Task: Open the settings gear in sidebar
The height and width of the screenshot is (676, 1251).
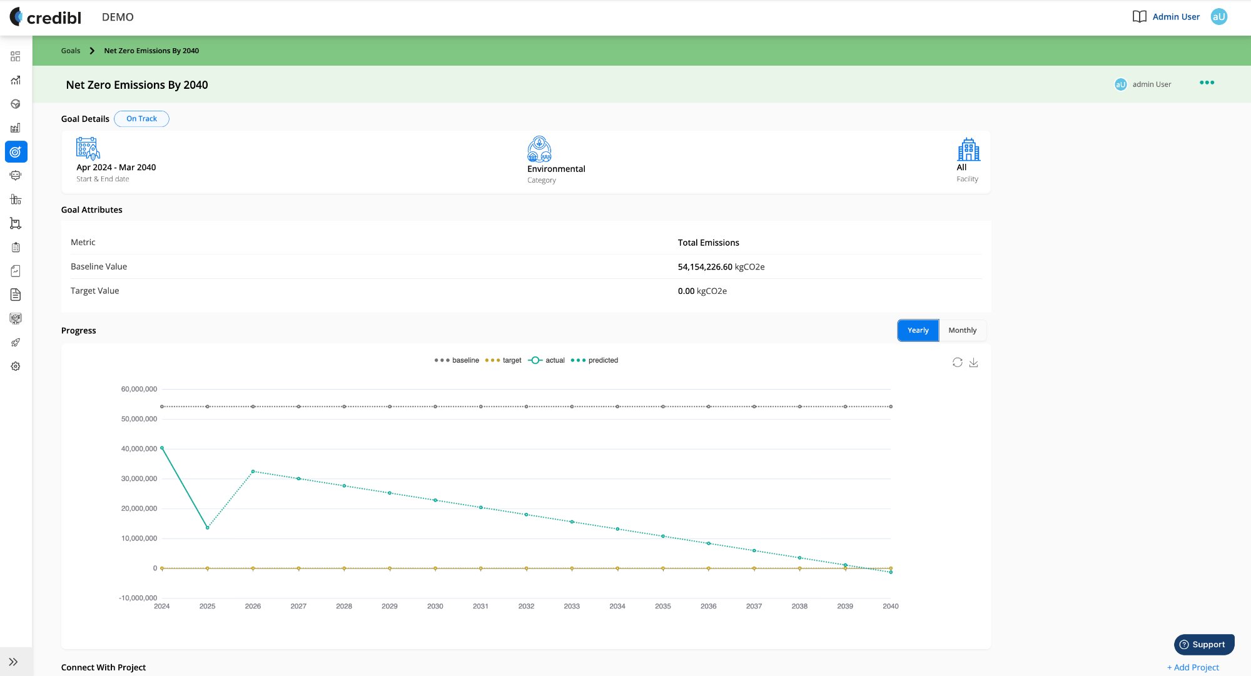Action: coord(16,366)
